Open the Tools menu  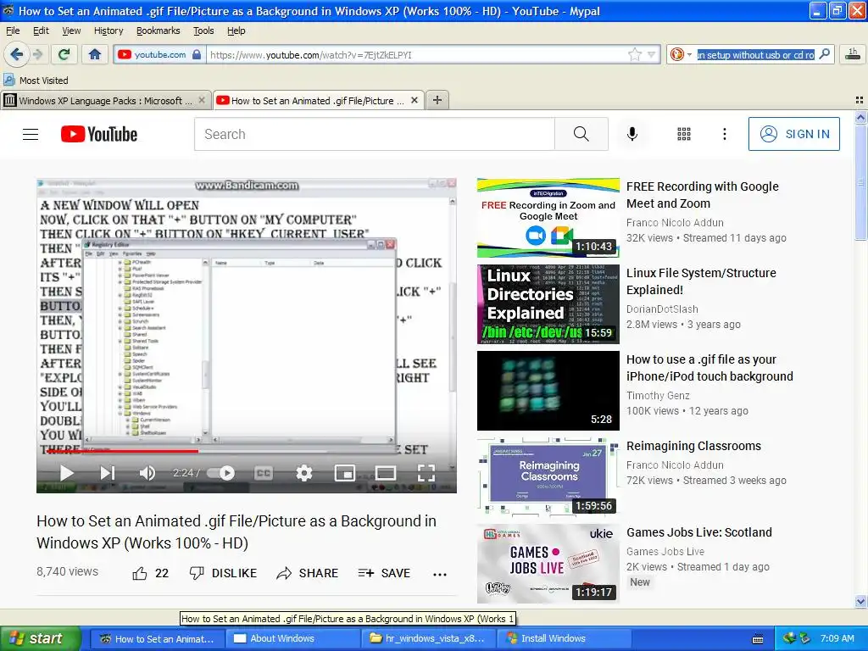pos(203,31)
